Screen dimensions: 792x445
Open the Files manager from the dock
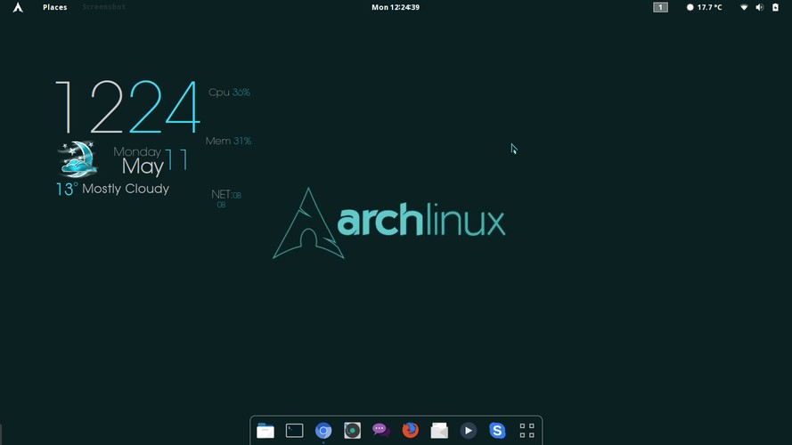pos(265,431)
